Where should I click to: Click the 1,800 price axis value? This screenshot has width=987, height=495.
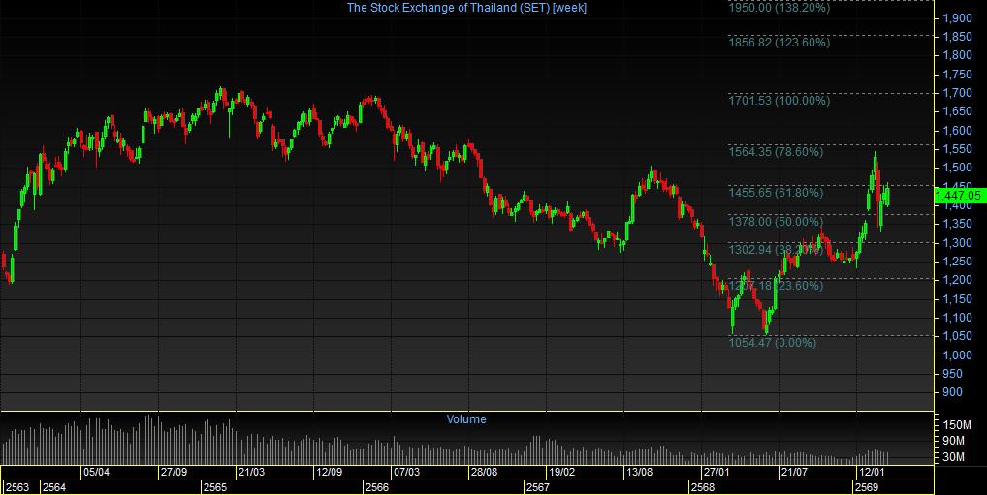click(x=957, y=55)
